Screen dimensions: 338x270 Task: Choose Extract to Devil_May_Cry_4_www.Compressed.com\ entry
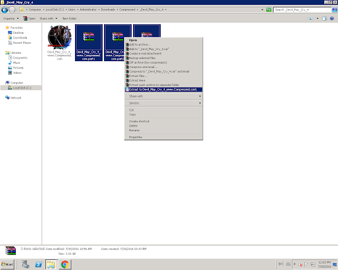pyautogui.click(x=163, y=90)
